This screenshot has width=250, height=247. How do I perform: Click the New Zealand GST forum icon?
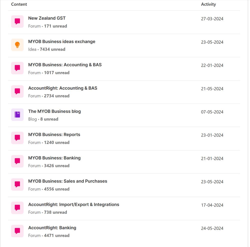point(17,21)
